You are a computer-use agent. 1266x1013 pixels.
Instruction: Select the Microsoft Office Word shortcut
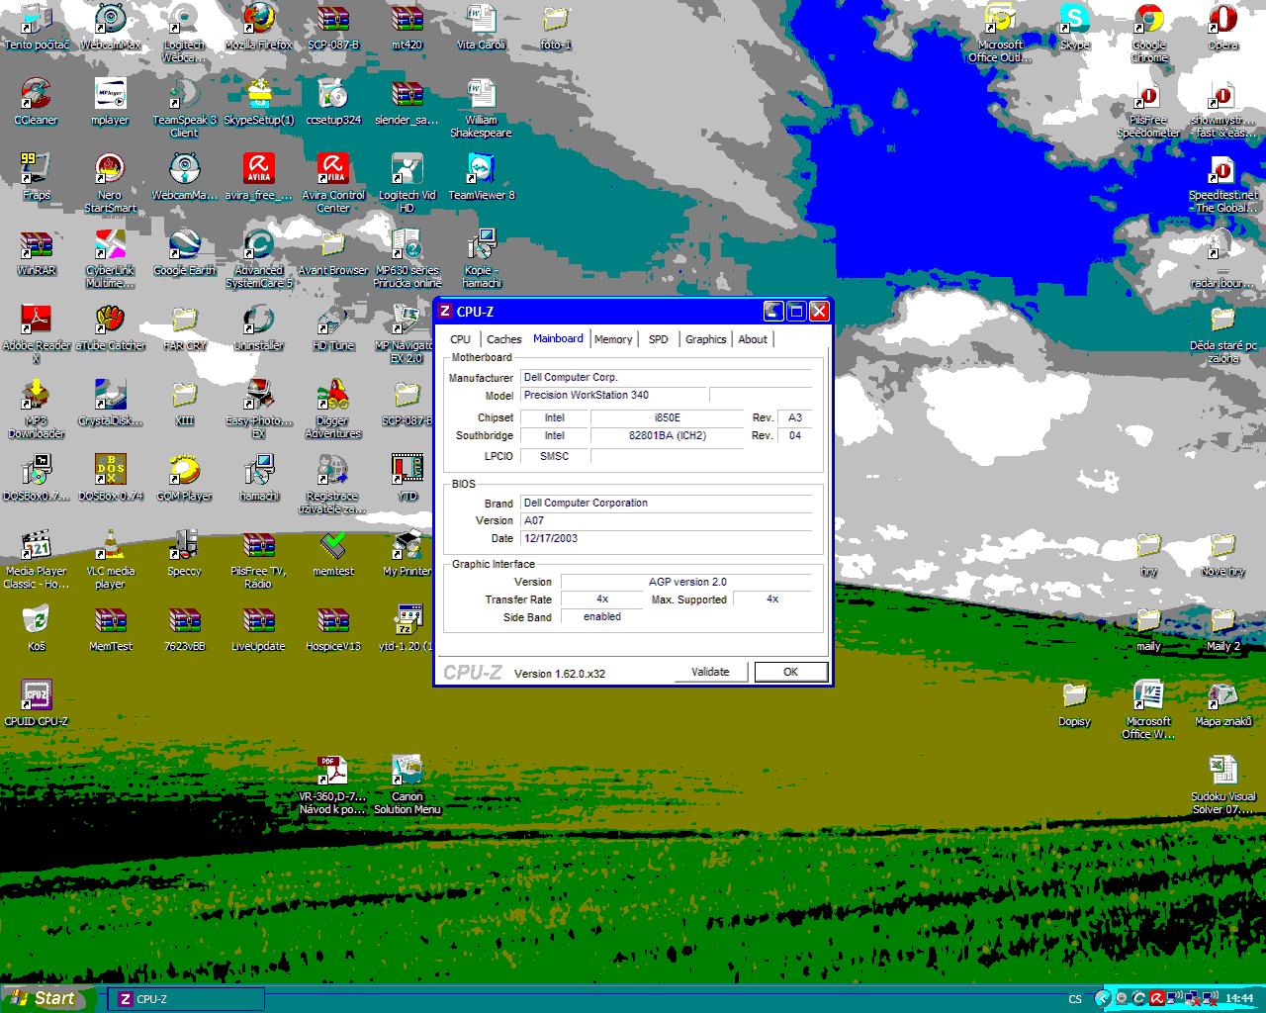pyautogui.click(x=1148, y=709)
